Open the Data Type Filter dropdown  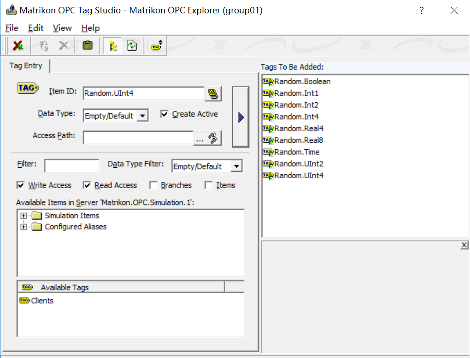point(236,166)
